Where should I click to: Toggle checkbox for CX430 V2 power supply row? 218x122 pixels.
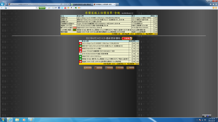pyautogui.click(x=80, y=62)
